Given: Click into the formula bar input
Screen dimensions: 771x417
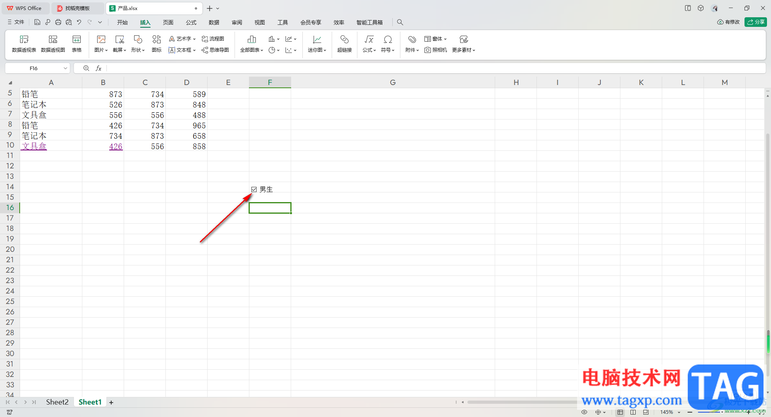Looking at the screenshot, I should click(436, 69).
